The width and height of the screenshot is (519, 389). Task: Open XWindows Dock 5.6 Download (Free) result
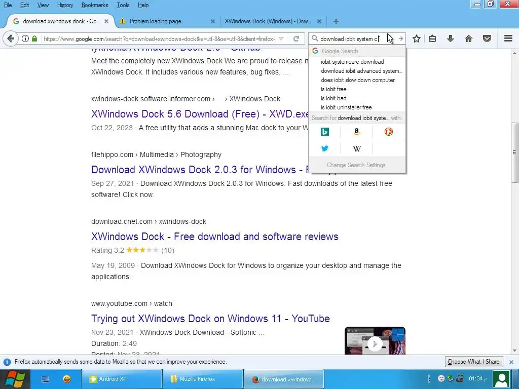[200, 114]
